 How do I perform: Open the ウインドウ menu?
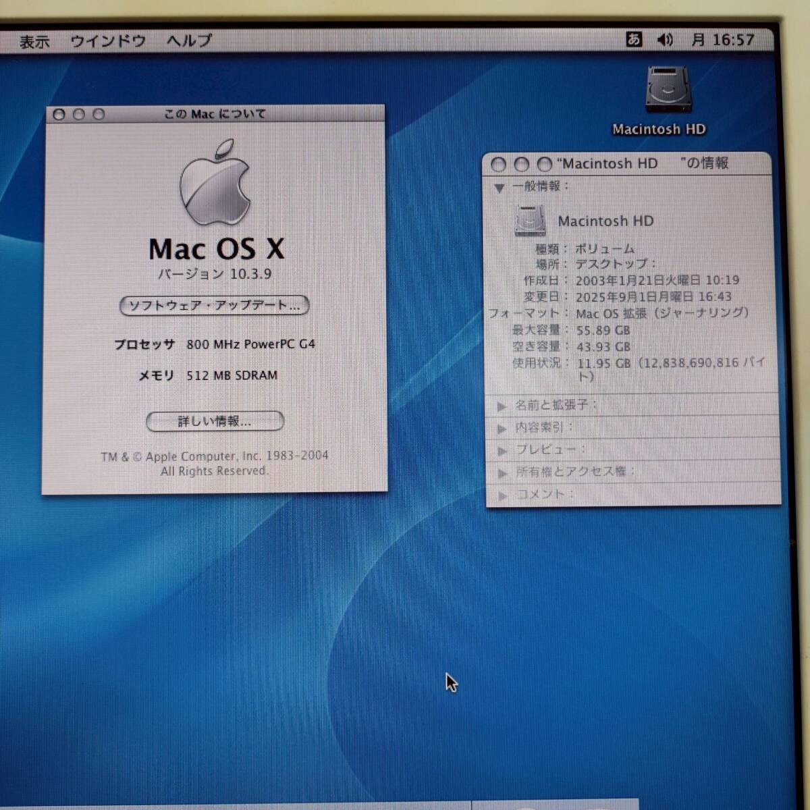tap(108, 41)
